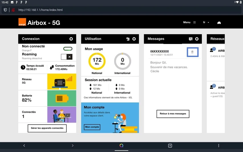The height and width of the screenshot is (152, 243).
Task: Open the browser tabs counter
Action: [x=170, y=145]
